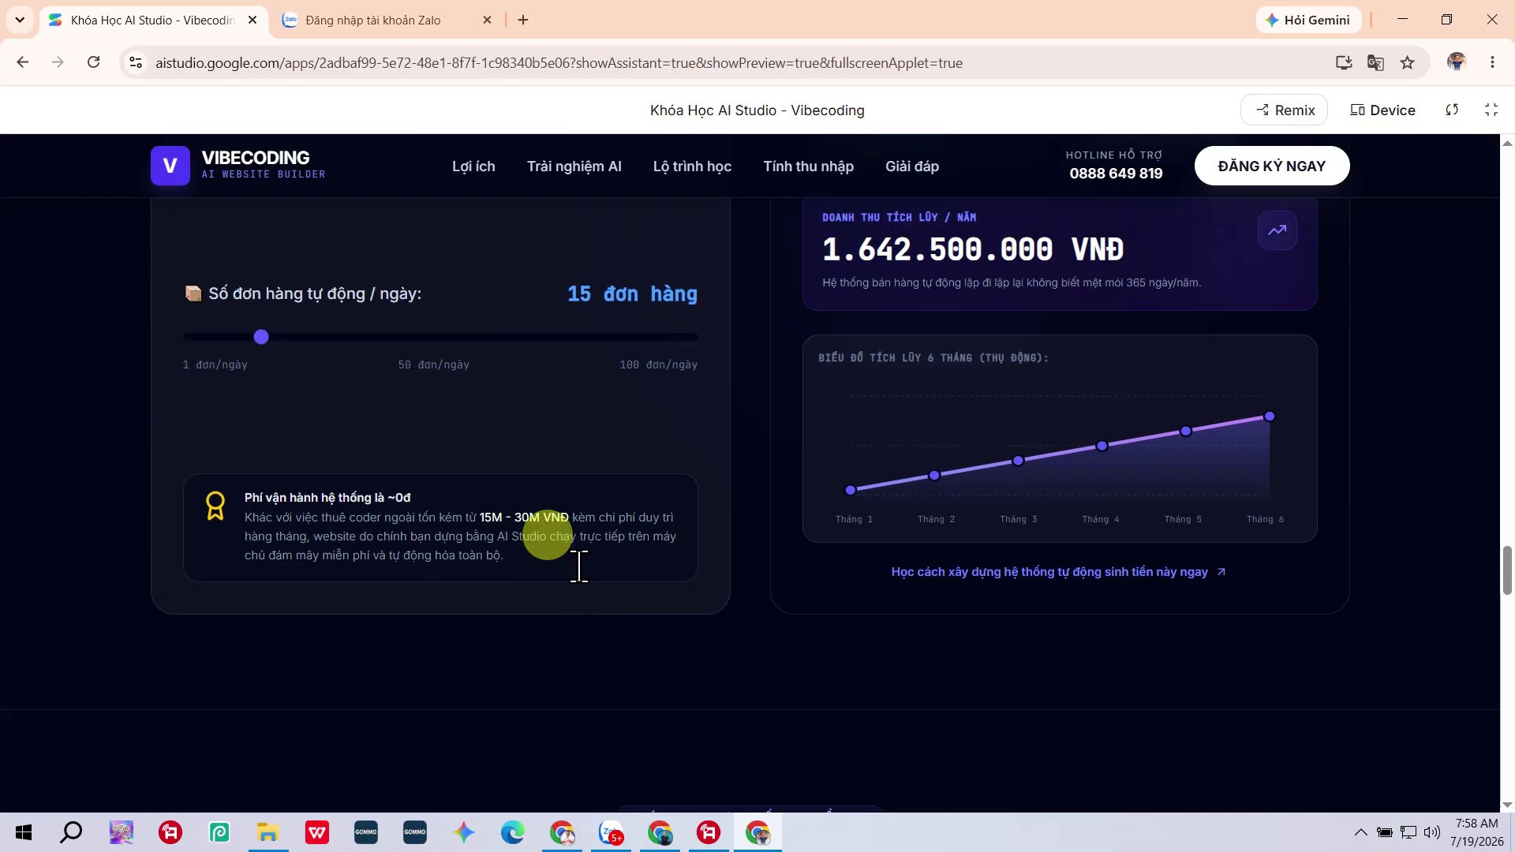Open the Google Translate icon in the address bar
Screen dimensions: 1515x852
1375,63
